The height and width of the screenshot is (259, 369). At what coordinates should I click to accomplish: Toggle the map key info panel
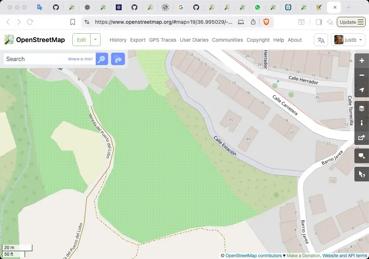[x=362, y=123]
